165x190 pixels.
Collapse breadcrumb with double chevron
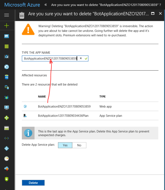pos(46,5)
